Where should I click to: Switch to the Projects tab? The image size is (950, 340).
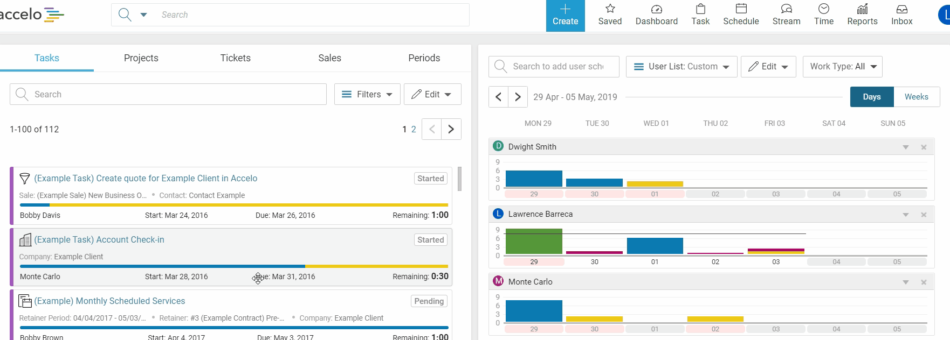(141, 58)
